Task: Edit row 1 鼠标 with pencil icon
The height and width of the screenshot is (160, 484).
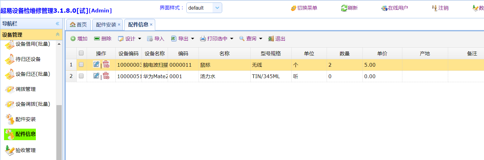Action: click(x=96, y=64)
